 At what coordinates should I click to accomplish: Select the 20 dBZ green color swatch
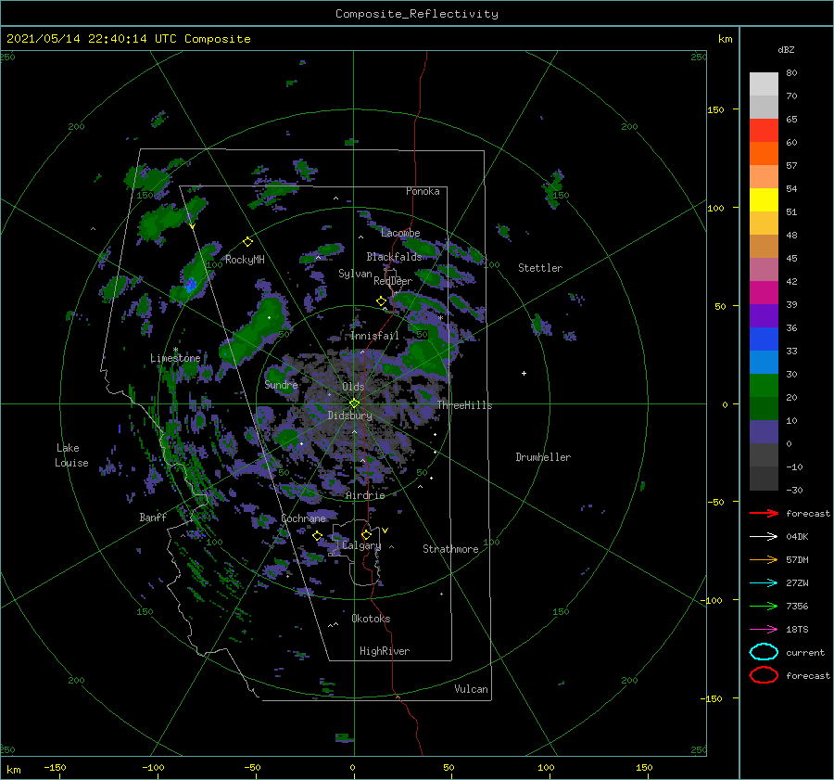(764, 386)
